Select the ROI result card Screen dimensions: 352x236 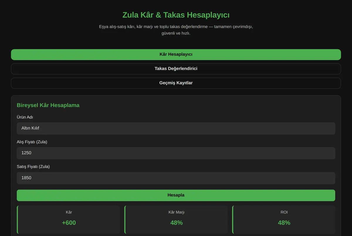(284, 220)
